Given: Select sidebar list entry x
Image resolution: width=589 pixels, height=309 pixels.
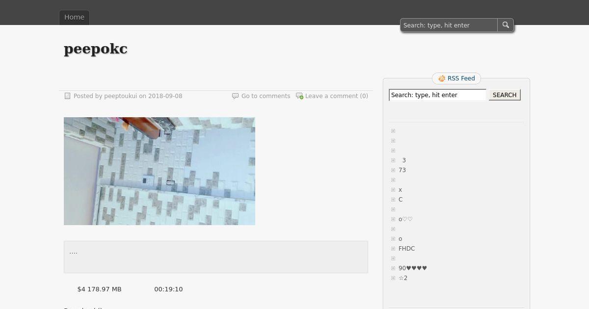Looking at the screenshot, I should pyautogui.click(x=400, y=190).
